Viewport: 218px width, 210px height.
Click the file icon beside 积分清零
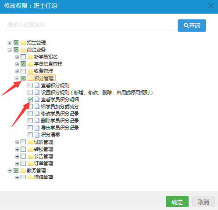click(37, 135)
